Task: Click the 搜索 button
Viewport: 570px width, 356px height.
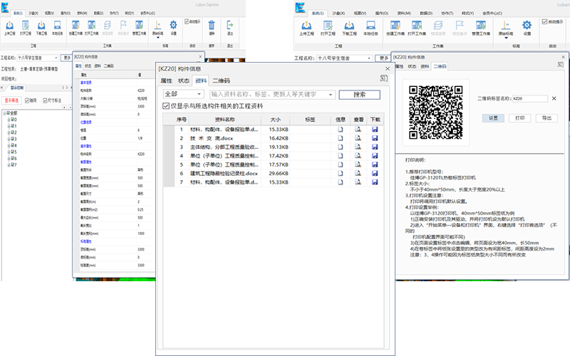Action: click(360, 95)
